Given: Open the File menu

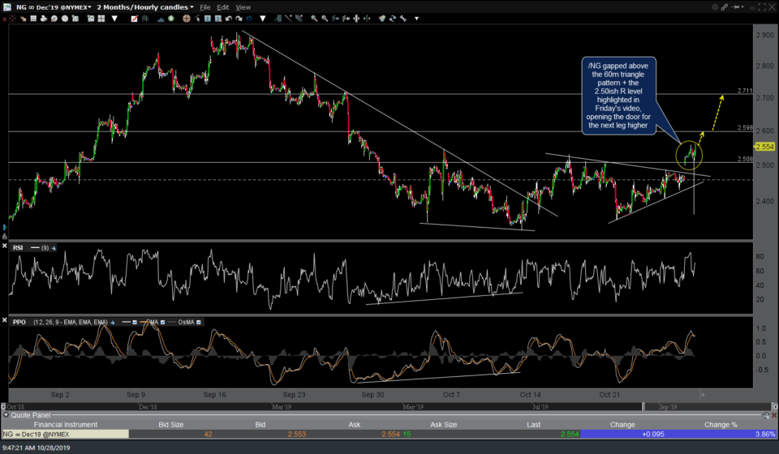Looking at the screenshot, I should pos(205,7).
